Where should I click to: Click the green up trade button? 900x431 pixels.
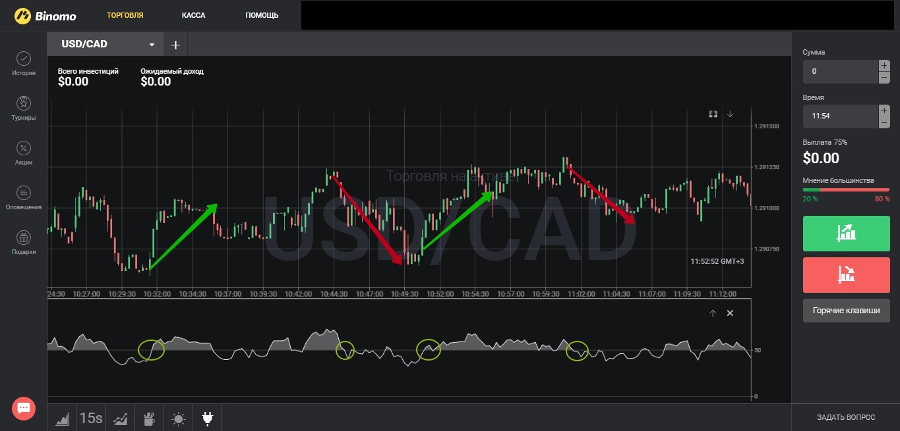click(846, 233)
